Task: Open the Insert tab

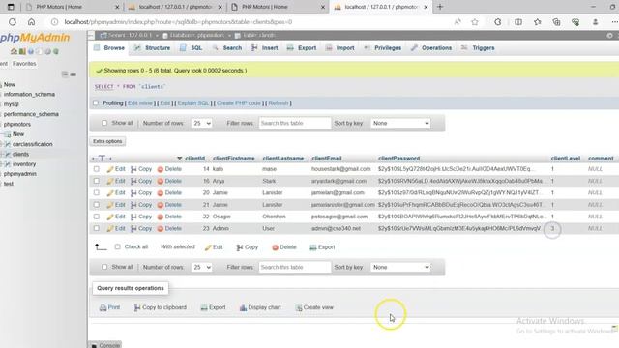Action: pyautogui.click(x=264, y=48)
